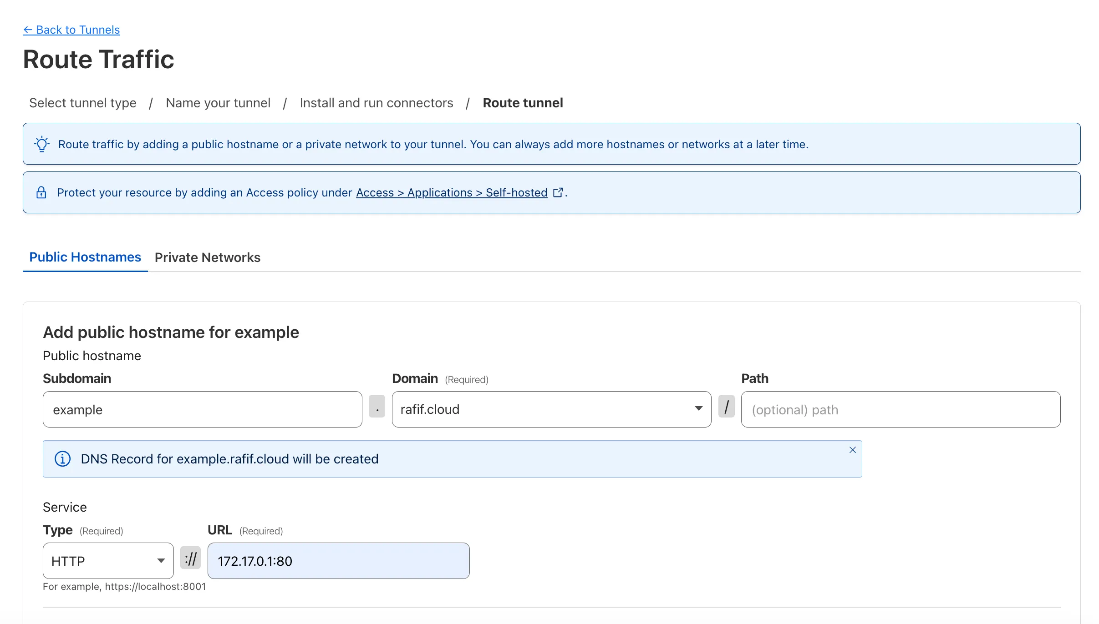Viewport: 1099px width, 624px height.
Task: Click the dot separator between subdomain and domain
Action: 377,406
